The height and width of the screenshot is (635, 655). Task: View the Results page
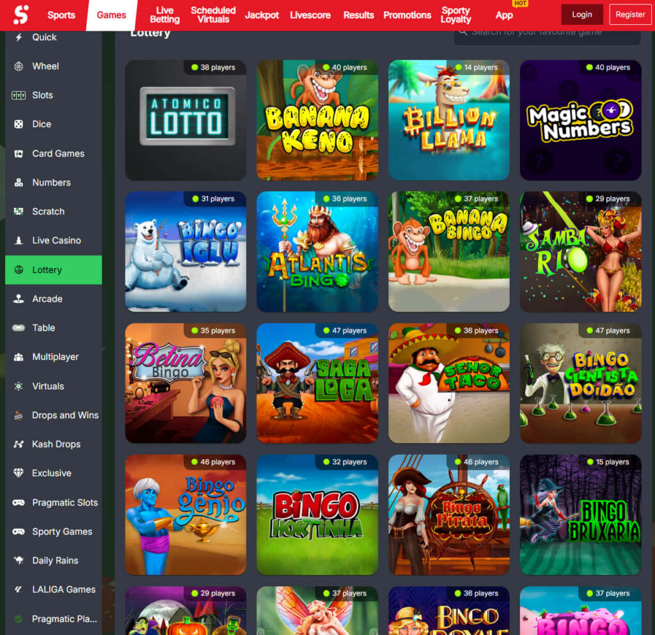tap(358, 15)
